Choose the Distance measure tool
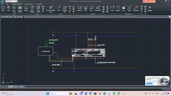The width and height of the screenshot is (171, 96). [80, 9]
